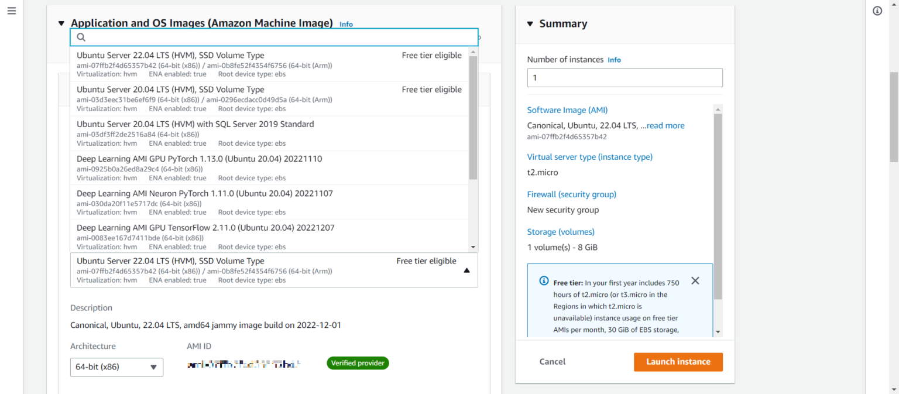The height and width of the screenshot is (394, 899).
Task: Click the magnifier icon in AMI search bar
Action: [81, 37]
